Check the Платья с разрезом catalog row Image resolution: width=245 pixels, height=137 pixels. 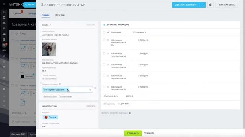pos(13,85)
